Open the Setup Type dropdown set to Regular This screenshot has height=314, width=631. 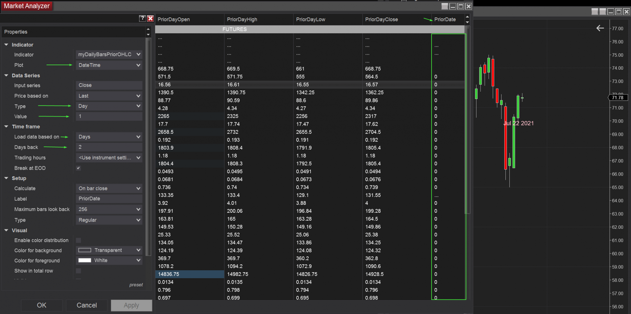coord(109,220)
